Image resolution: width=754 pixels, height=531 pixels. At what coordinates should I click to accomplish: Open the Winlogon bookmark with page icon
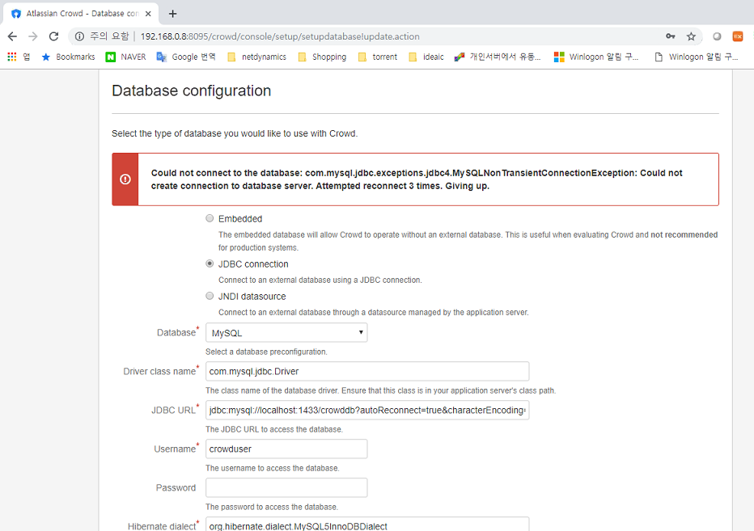pos(697,57)
